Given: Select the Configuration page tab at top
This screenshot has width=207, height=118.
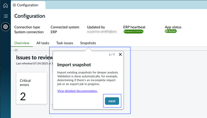Looking at the screenshot, I should (28, 5).
